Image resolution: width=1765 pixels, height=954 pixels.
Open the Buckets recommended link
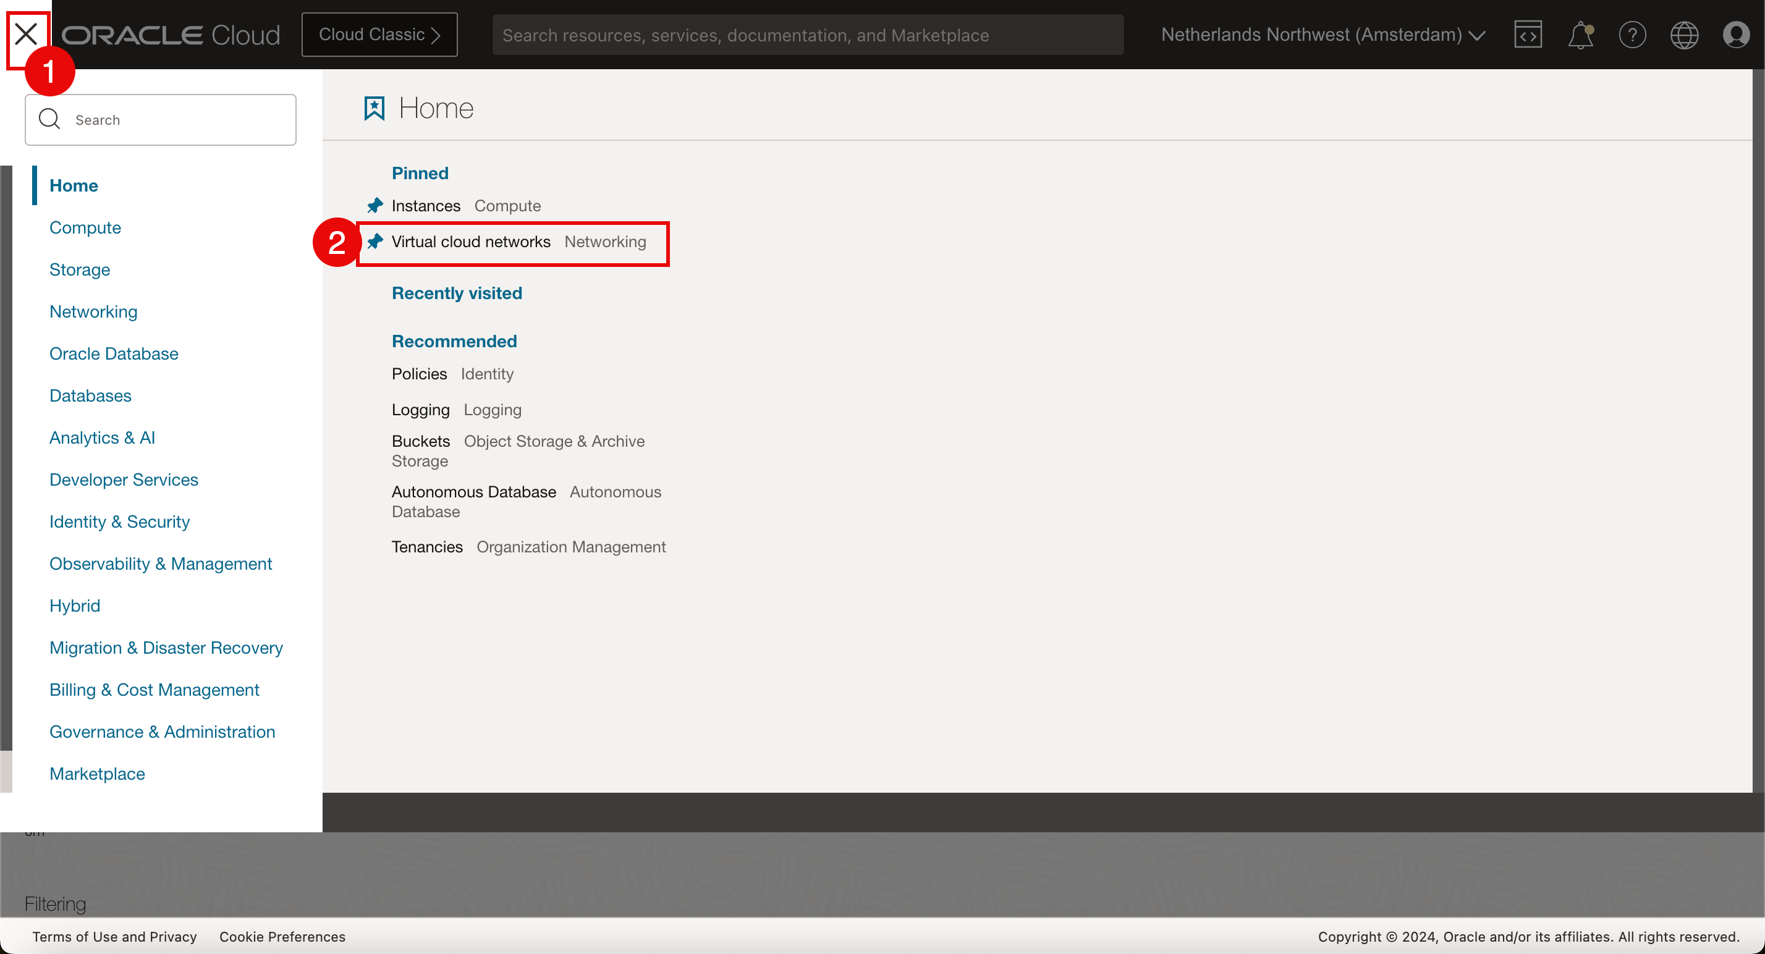(421, 441)
